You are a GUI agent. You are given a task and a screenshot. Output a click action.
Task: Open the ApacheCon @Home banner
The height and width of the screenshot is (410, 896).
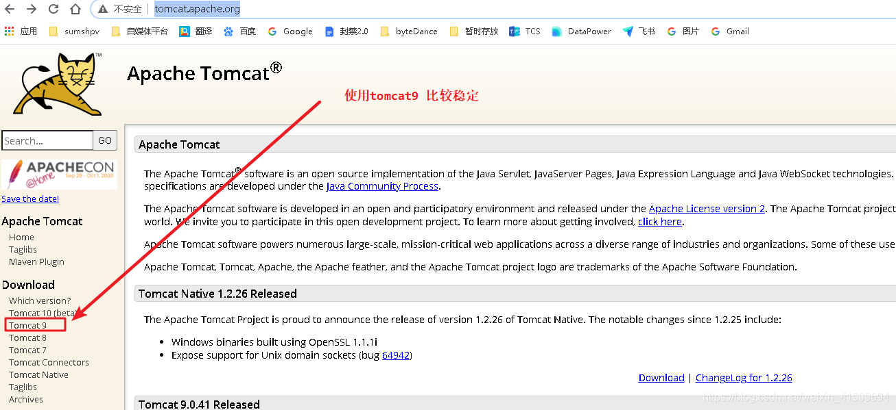tap(59, 175)
